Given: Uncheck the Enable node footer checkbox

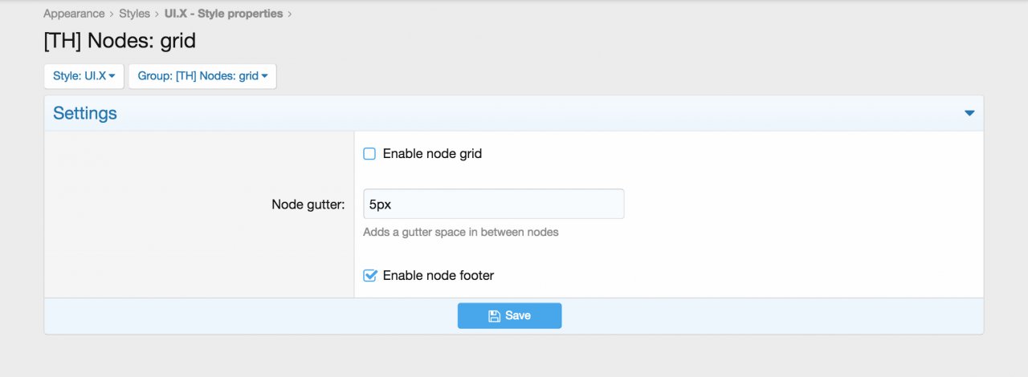Looking at the screenshot, I should 369,276.
